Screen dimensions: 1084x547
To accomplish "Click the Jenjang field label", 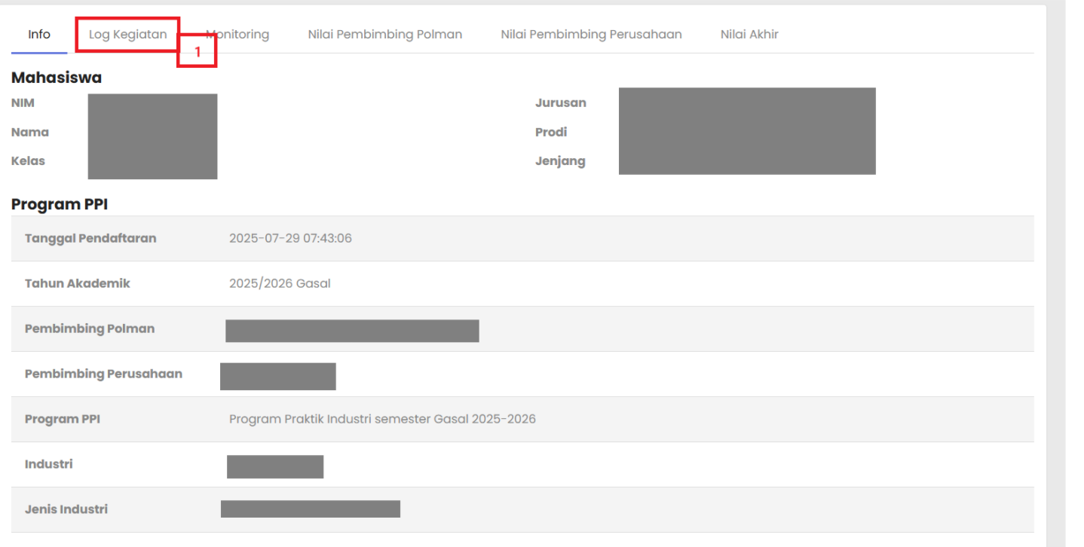I will 560,161.
